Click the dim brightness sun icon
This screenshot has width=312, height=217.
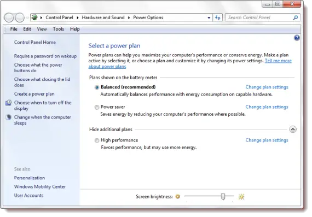coord(177,197)
